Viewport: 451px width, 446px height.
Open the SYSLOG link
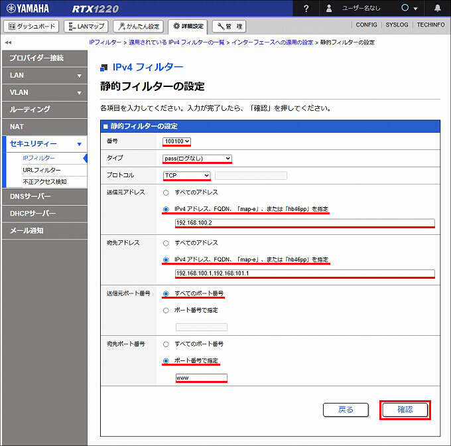tap(397, 25)
